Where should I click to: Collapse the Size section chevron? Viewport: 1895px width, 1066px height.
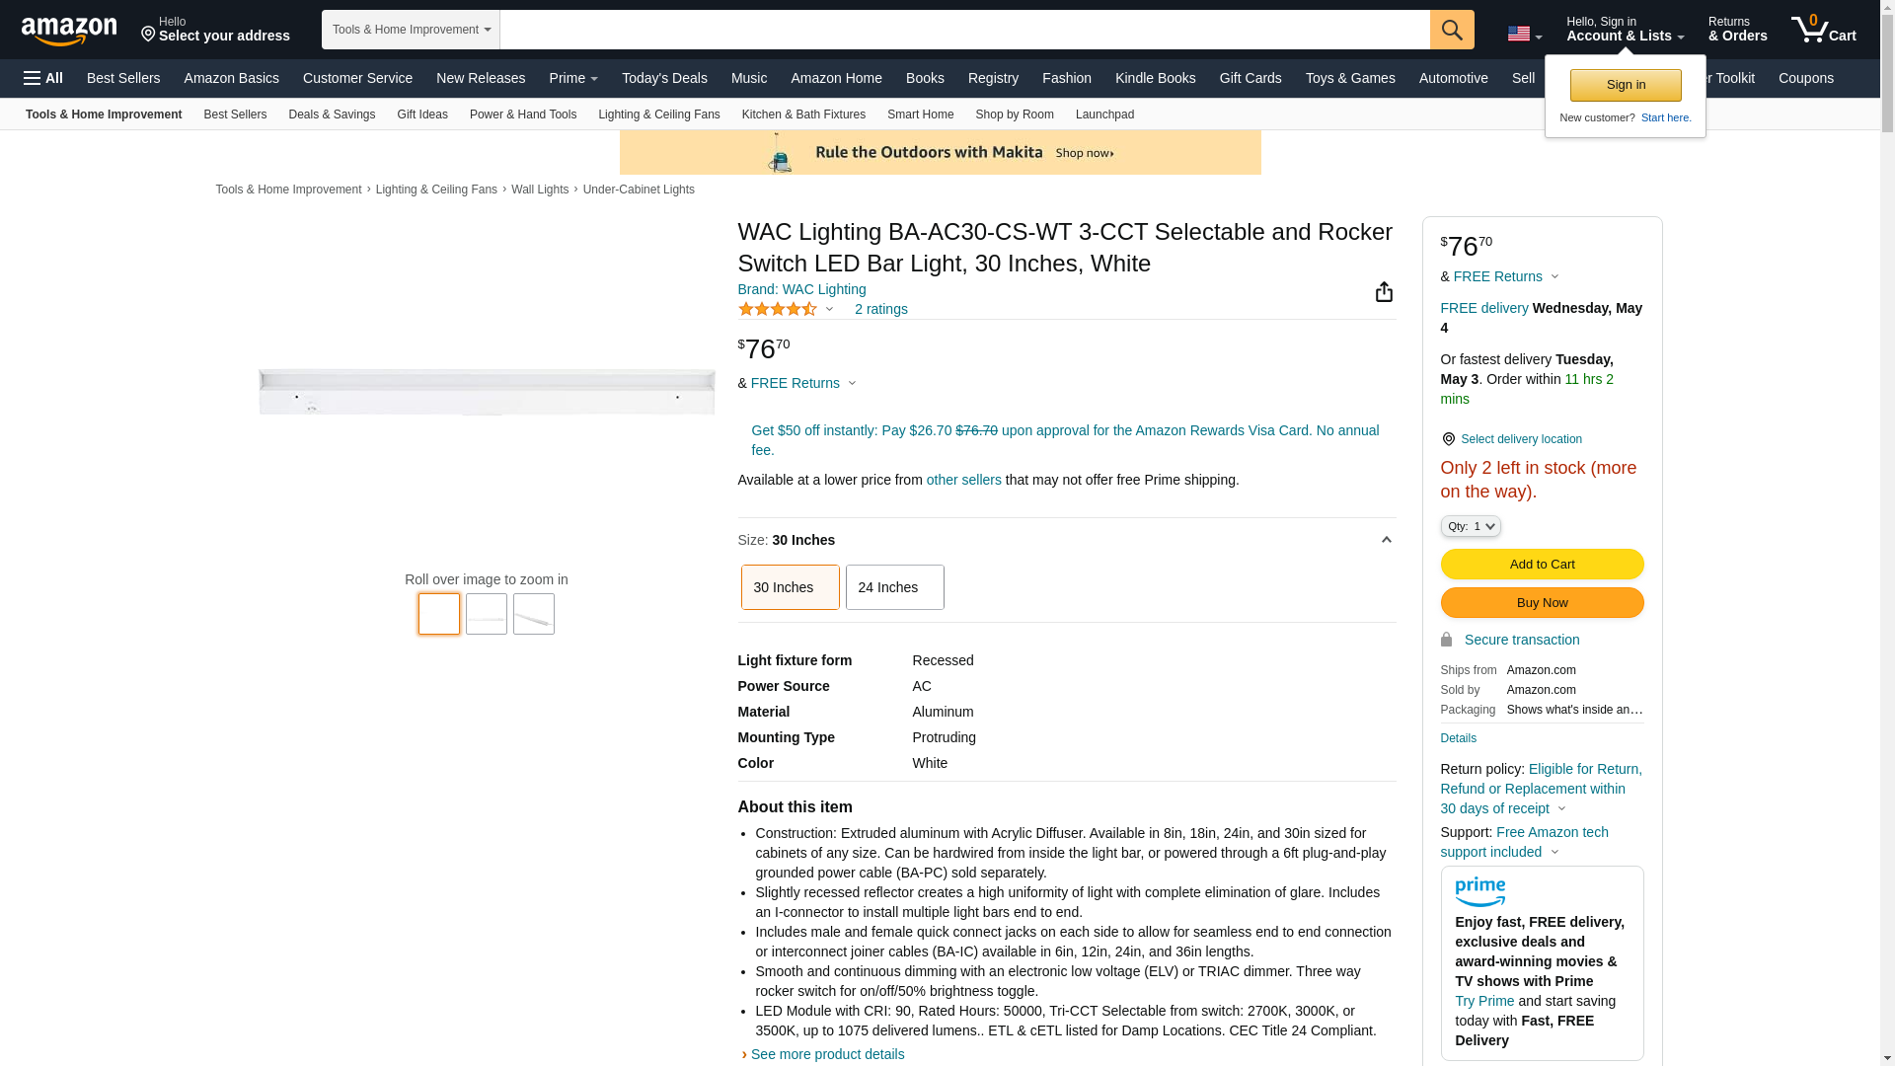click(x=1386, y=540)
